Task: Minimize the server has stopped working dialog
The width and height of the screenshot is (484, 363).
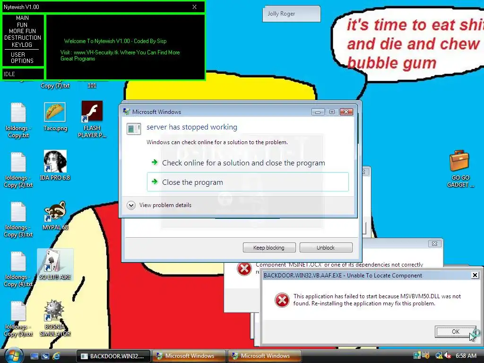Action: (318, 112)
